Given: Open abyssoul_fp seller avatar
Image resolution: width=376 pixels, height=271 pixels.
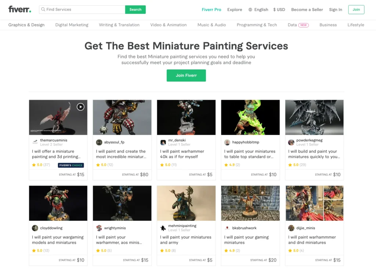Looking at the screenshot, I should [99, 142].
